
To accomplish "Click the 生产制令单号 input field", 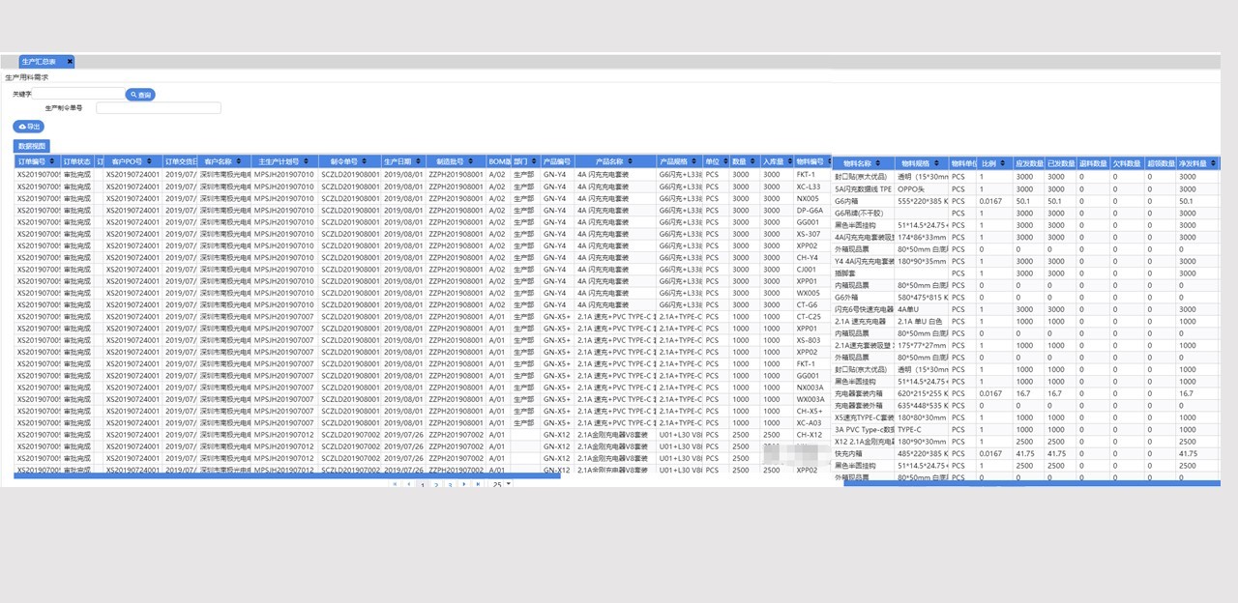I will (158, 108).
